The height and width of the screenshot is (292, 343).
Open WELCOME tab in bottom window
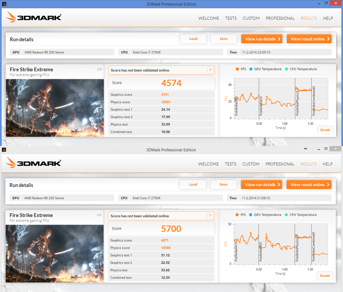[208, 164]
